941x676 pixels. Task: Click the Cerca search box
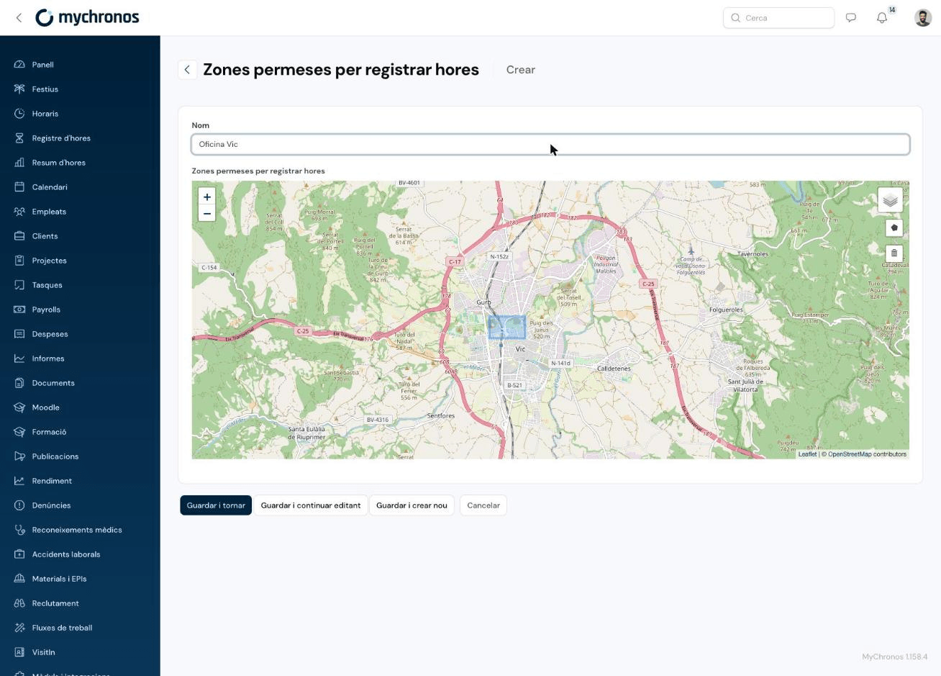pos(778,18)
